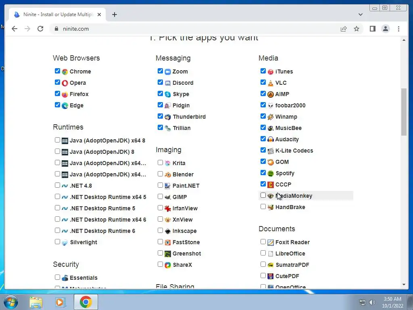Image resolution: width=413 pixels, height=310 pixels.
Task: Uncheck the MusicBee checkbox
Action: pos(263,128)
